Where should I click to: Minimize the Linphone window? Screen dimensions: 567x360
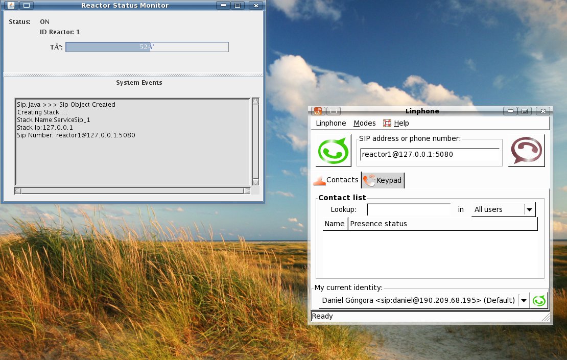click(510, 111)
